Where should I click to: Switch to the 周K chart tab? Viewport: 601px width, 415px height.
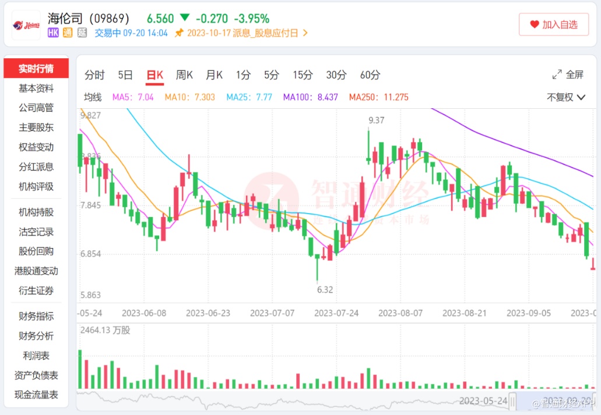coord(184,75)
